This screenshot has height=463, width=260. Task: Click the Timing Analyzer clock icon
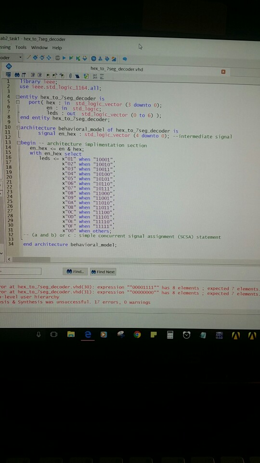tap(93, 58)
